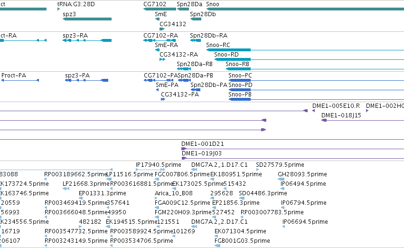Screen dimensions: 404x248
Task: Select the Snoo-RC transcript bar
Action: pos(228,50)
